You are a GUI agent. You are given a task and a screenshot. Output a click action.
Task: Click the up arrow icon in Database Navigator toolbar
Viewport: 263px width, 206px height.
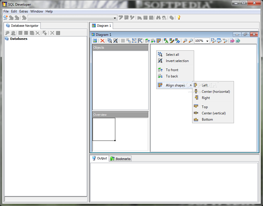point(45,33)
